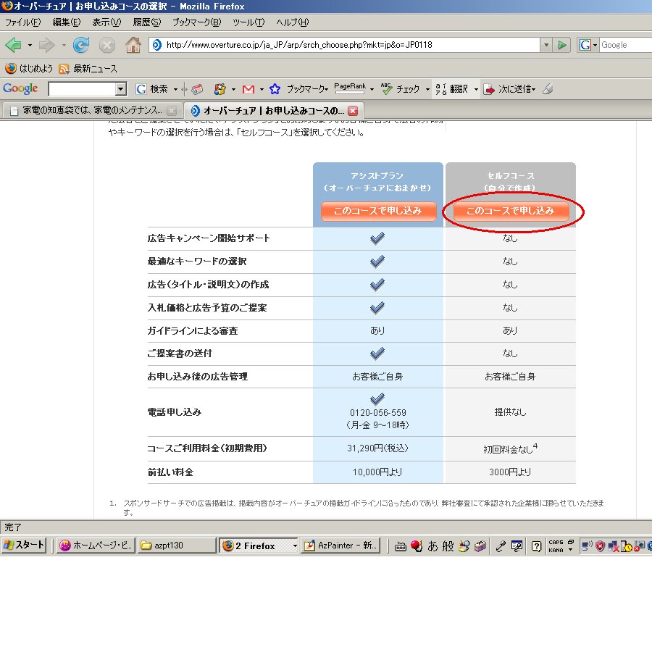This screenshot has height=652, width=652.
Task: Open the ブックマーク toolbar dropdown
Action: point(307,89)
